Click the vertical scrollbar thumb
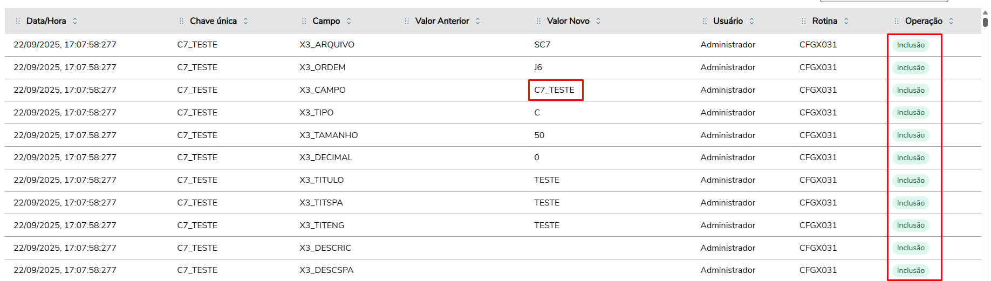 (985, 22)
